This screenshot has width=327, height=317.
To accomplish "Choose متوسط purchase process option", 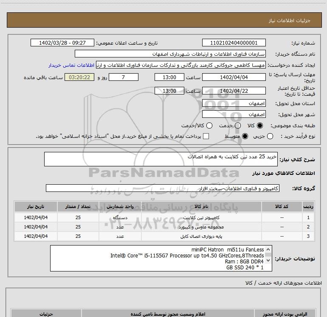I will click(245, 137).
